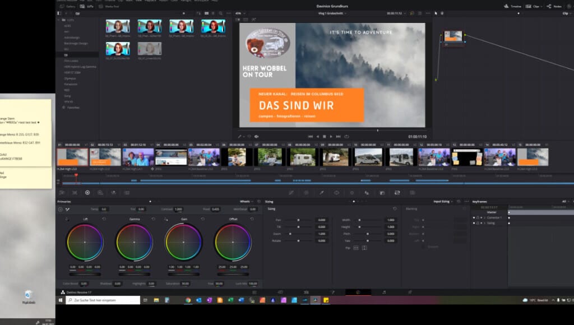574x325 pixels.
Task: Switch to the Cut page
Action: 280,292
